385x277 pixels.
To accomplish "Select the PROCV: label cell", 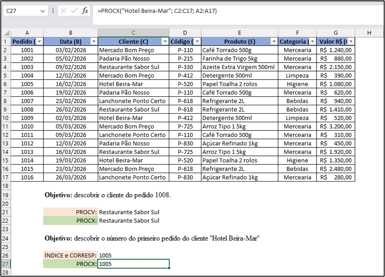I will 71,212.
